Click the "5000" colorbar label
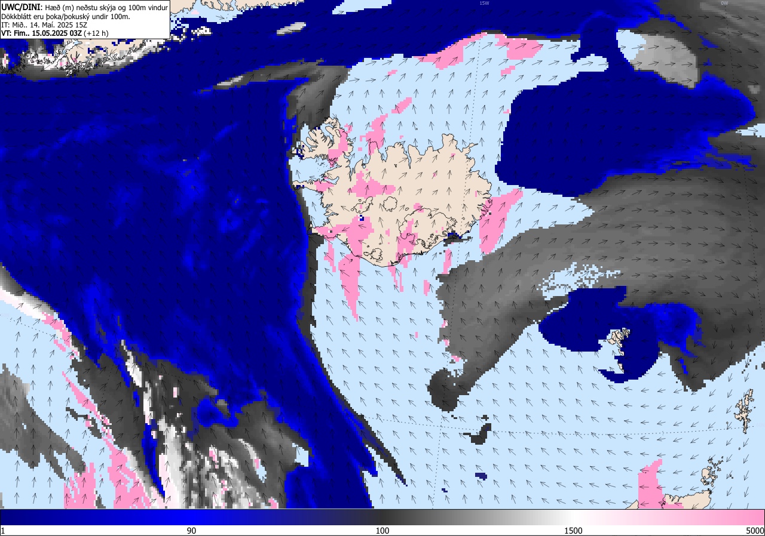 [x=755, y=531]
